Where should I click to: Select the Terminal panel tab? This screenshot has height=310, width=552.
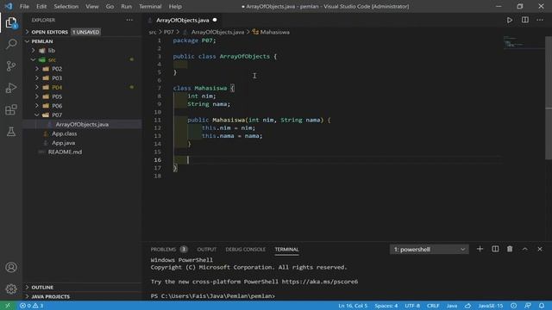coord(286,249)
